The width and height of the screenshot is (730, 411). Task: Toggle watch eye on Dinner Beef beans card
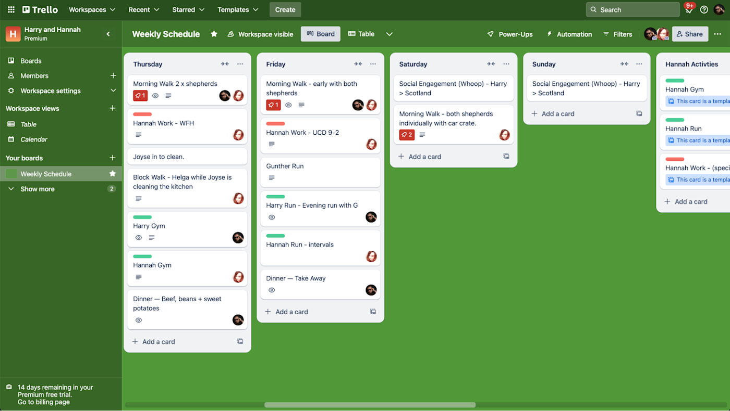(139, 320)
